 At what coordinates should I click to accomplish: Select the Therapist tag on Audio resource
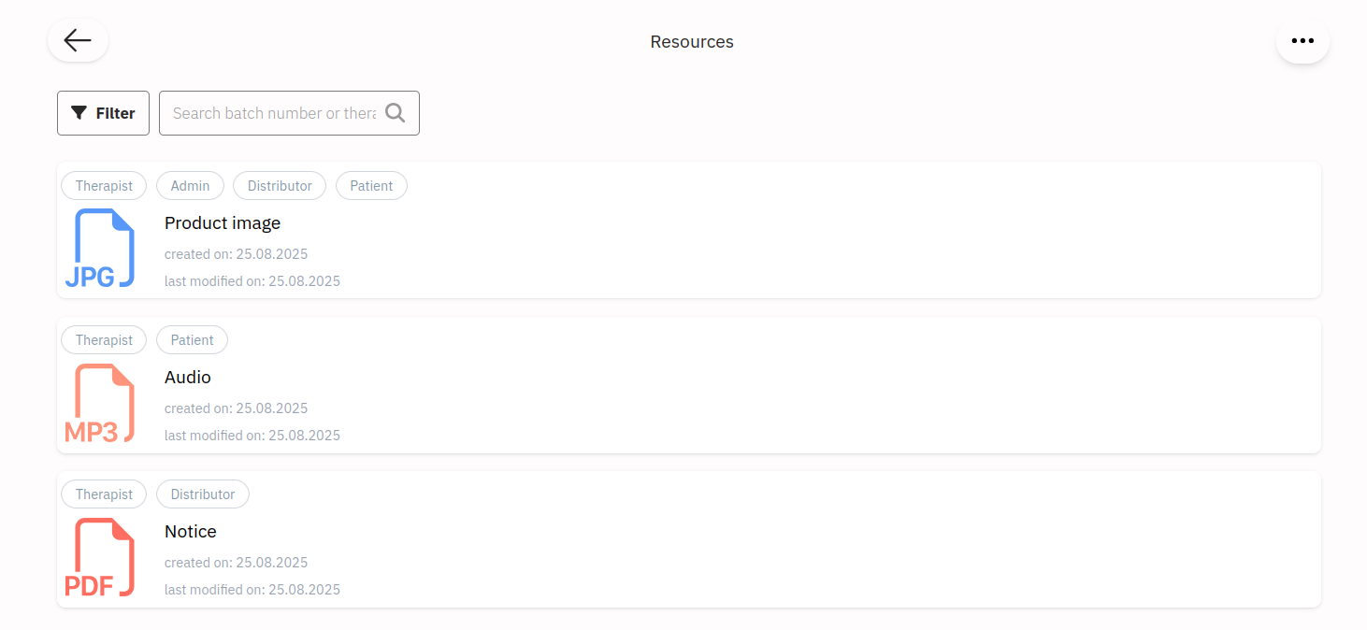coord(104,340)
